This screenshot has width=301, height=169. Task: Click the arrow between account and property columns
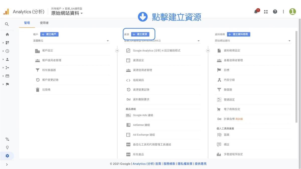(x=117, y=51)
